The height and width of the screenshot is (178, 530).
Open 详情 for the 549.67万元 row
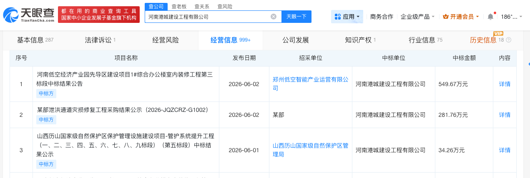pos(505,84)
